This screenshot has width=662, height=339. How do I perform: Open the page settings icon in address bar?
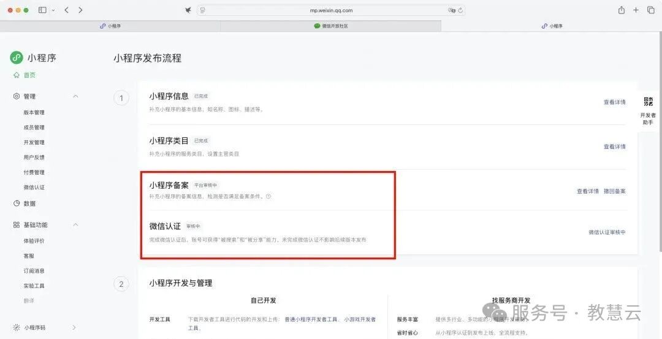[203, 10]
